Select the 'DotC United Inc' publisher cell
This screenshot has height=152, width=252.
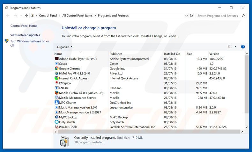pyautogui.click(x=120, y=103)
